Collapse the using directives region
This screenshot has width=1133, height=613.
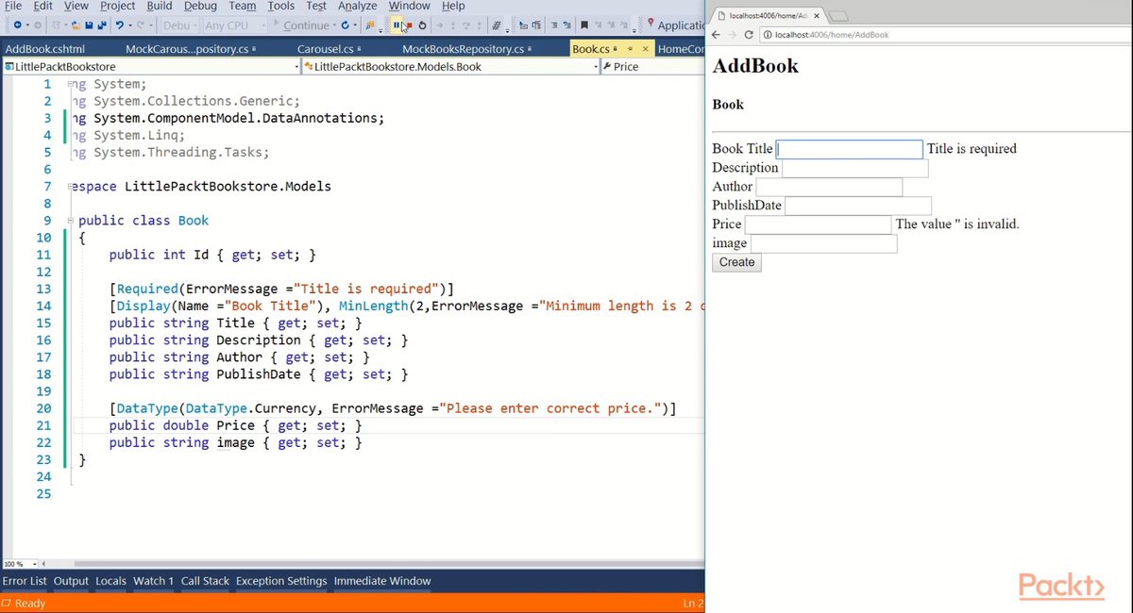pyautogui.click(x=72, y=84)
